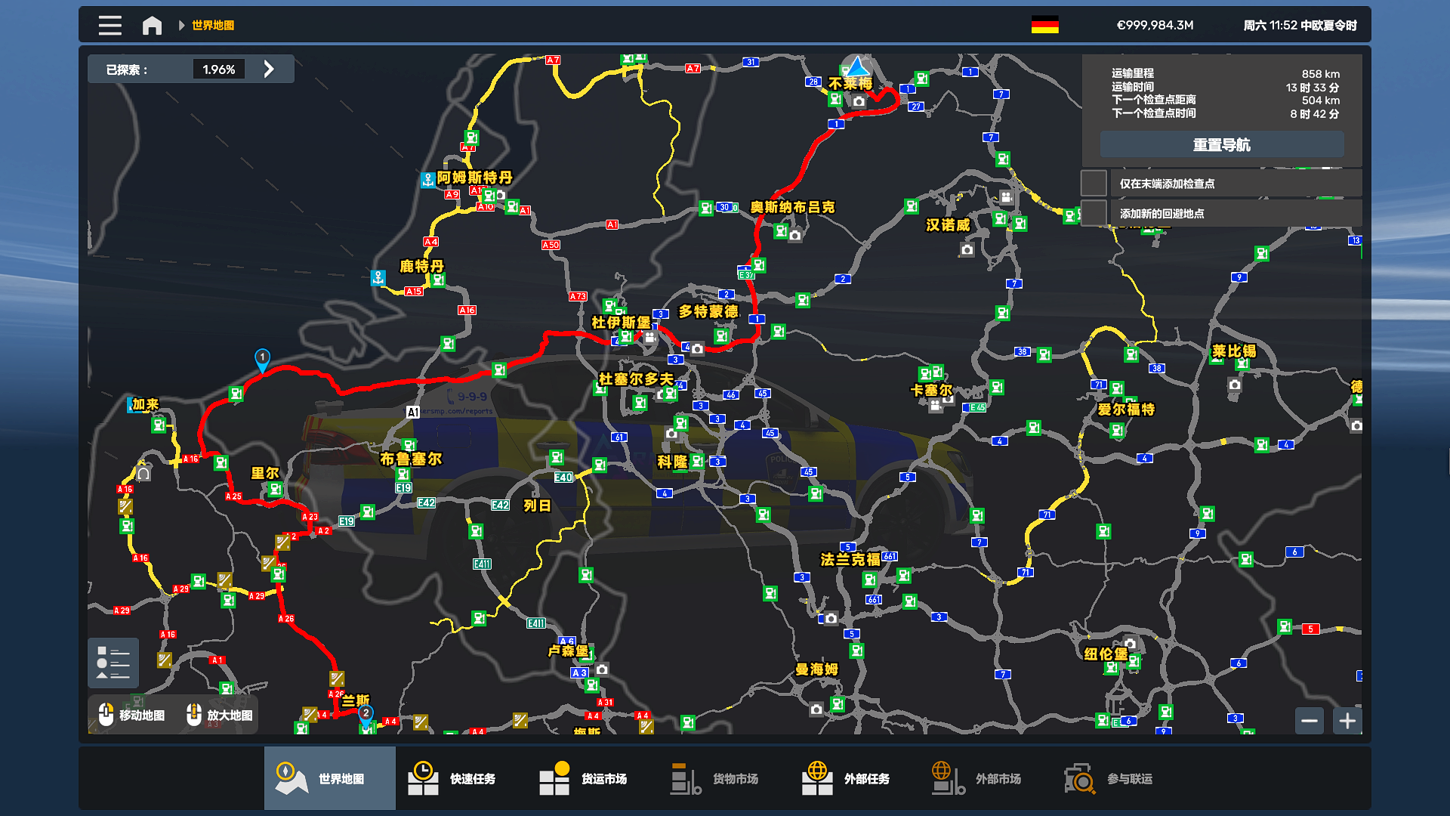Select waypoint marker 1 on route
The width and height of the screenshot is (1450, 816).
262,359
